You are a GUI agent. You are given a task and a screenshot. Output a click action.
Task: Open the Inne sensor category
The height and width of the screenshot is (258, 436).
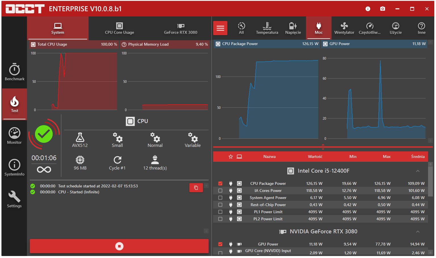pos(422,28)
